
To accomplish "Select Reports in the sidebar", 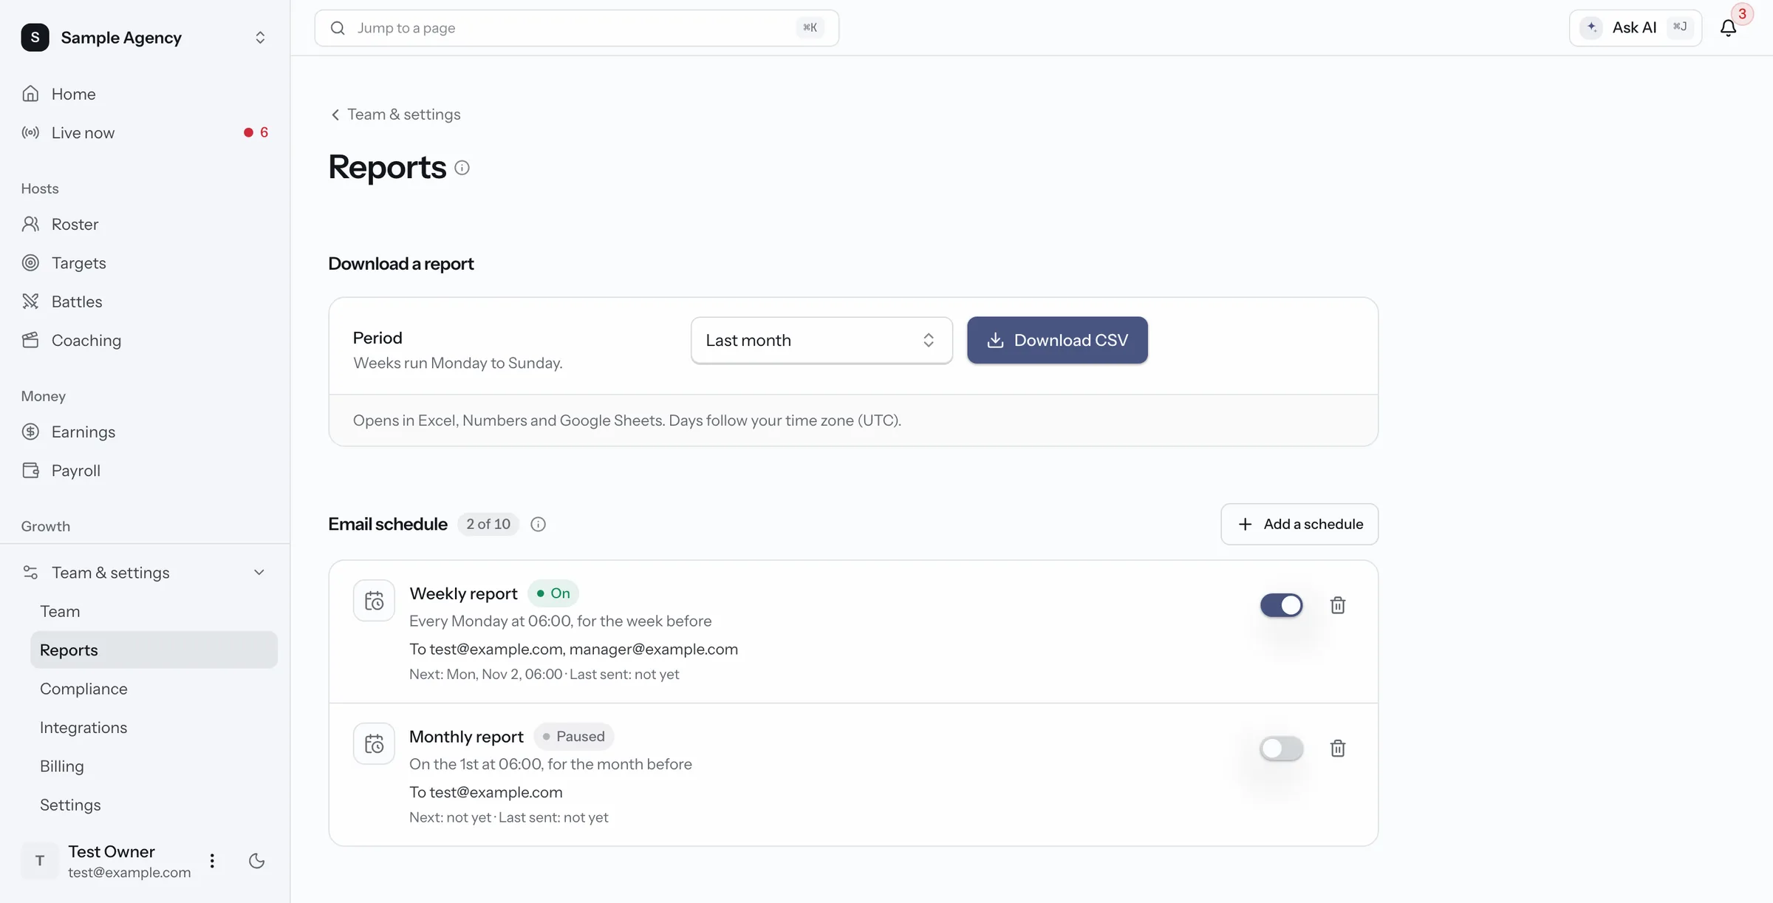I will tap(154, 650).
